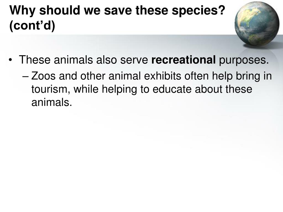This screenshot has width=283, height=212.
Task: Click the word 'Zoos' in sub-bullet
Action: [x=43, y=76]
